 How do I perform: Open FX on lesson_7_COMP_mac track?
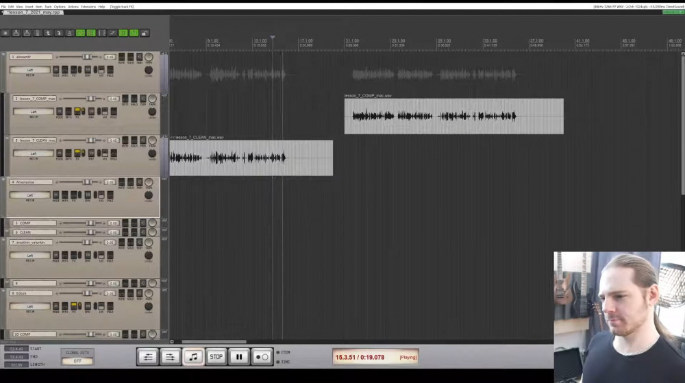click(x=78, y=111)
